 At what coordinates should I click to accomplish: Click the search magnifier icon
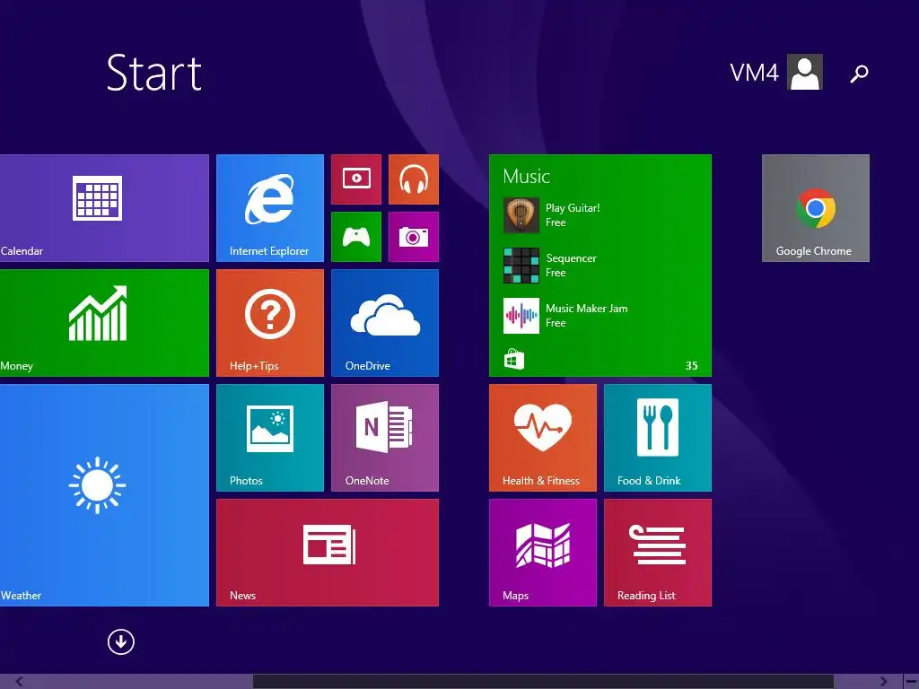(859, 74)
